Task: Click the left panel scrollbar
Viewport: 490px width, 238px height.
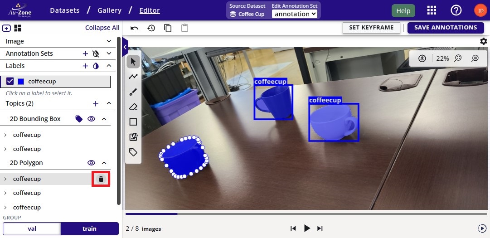Action: pyautogui.click(x=118, y=121)
